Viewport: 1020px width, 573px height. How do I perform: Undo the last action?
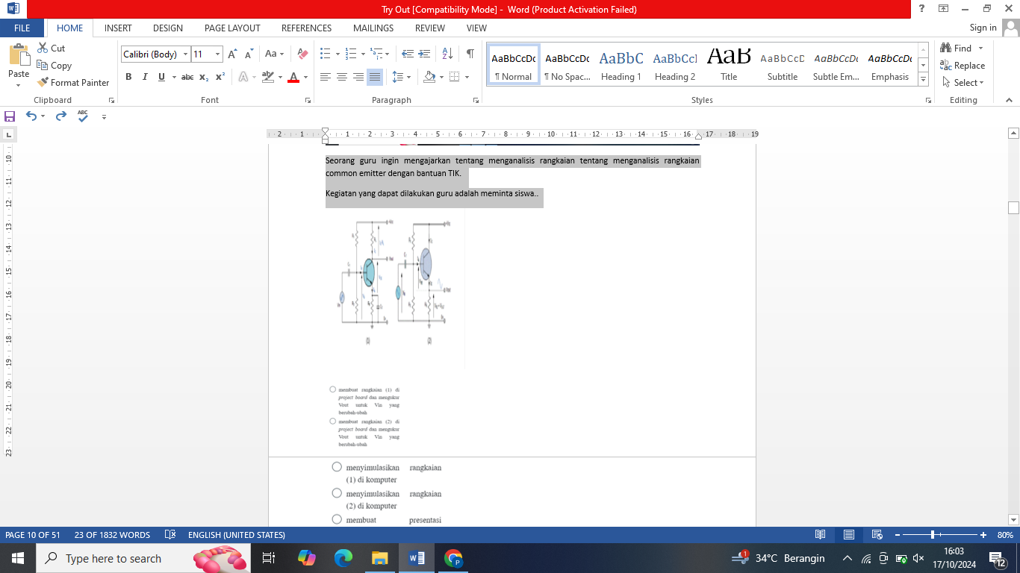coord(31,116)
